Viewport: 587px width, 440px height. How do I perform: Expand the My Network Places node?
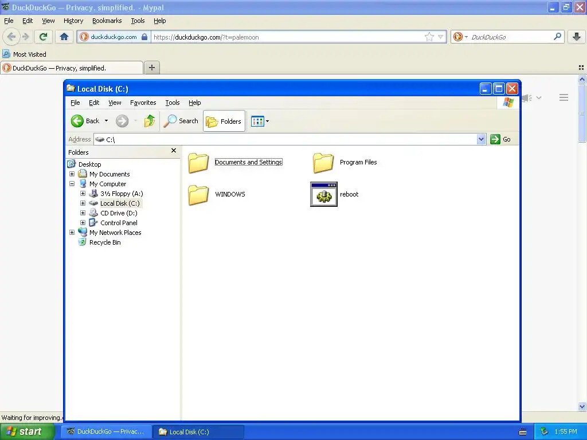click(72, 233)
